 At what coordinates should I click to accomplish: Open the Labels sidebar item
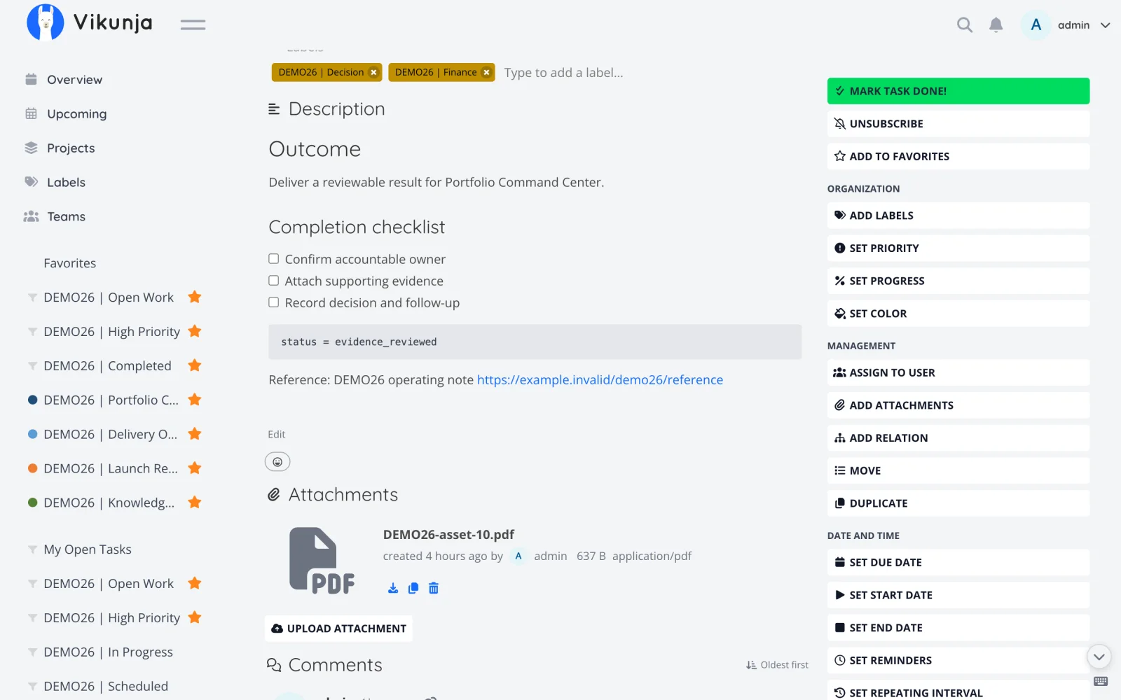(66, 183)
